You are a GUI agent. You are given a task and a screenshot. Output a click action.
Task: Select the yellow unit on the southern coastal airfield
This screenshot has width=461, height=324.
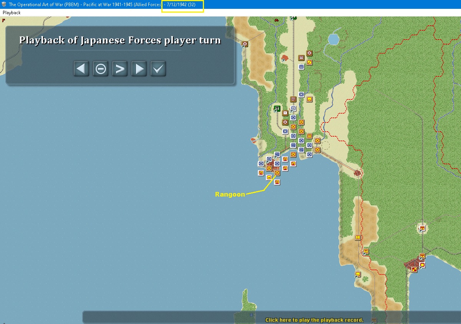pos(358,274)
